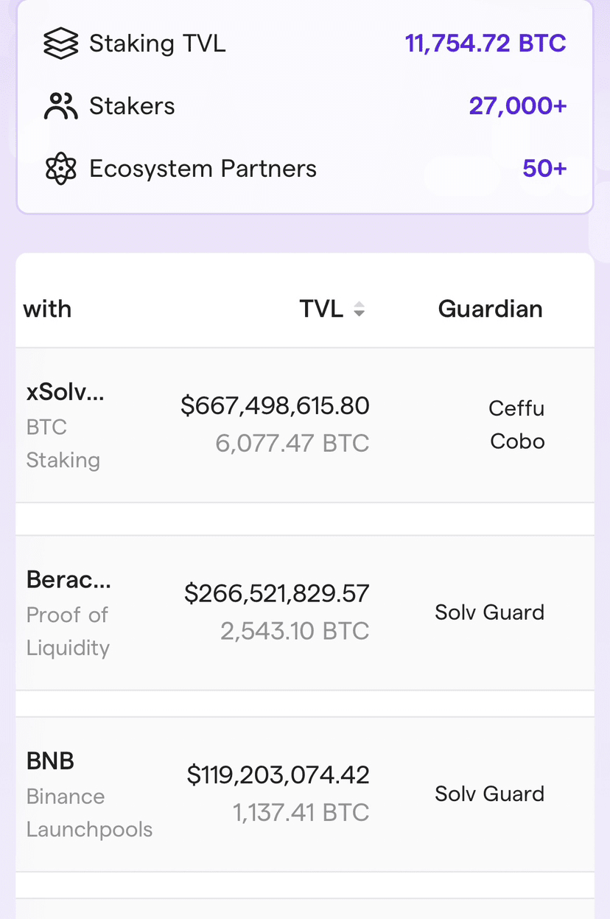
Task: Click the Ceffu guardian label
Action: click(516, 408)
